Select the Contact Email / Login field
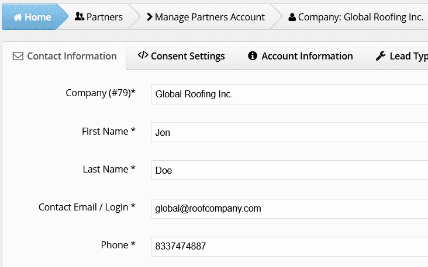Viewport: 428px width, 267px height. pyautogui.click(x=289, y=209)
